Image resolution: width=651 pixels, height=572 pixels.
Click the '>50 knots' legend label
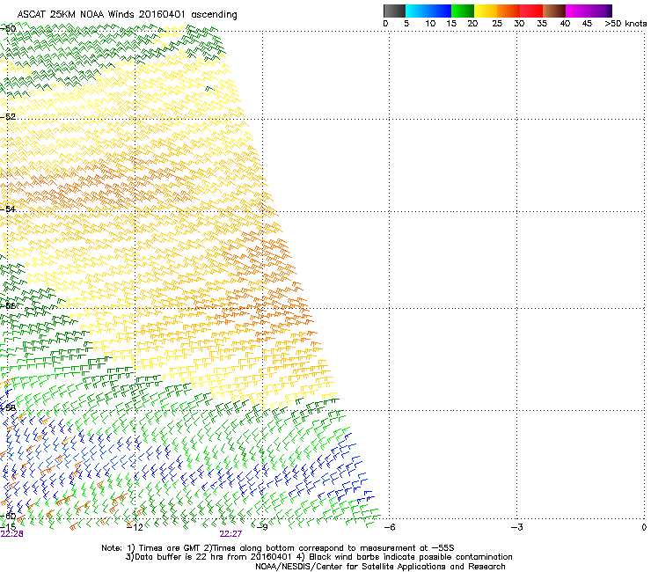pos(625,24)
